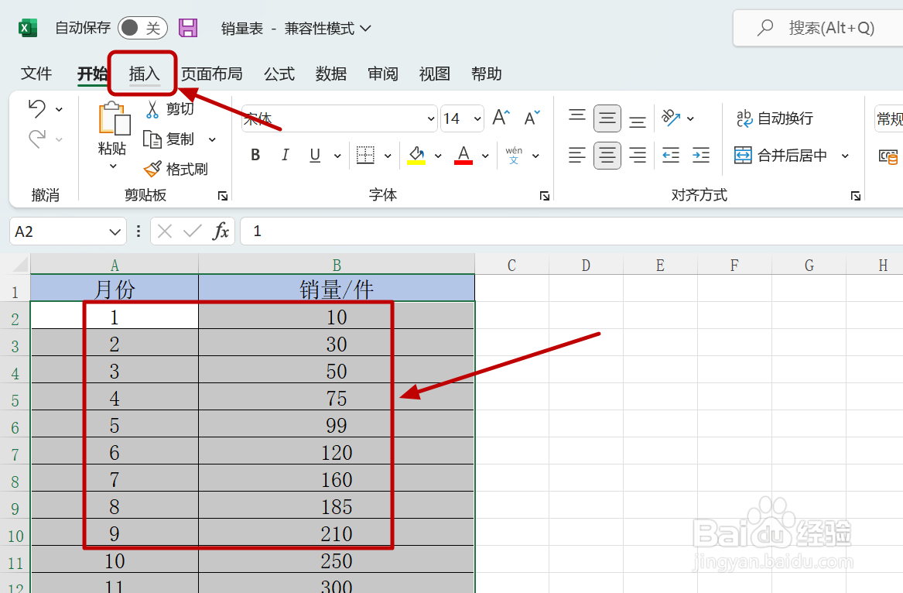This screenshot has height=593, width=903.
Task: Click the 粘贴 paste icon
Action: tap(114, 119)
